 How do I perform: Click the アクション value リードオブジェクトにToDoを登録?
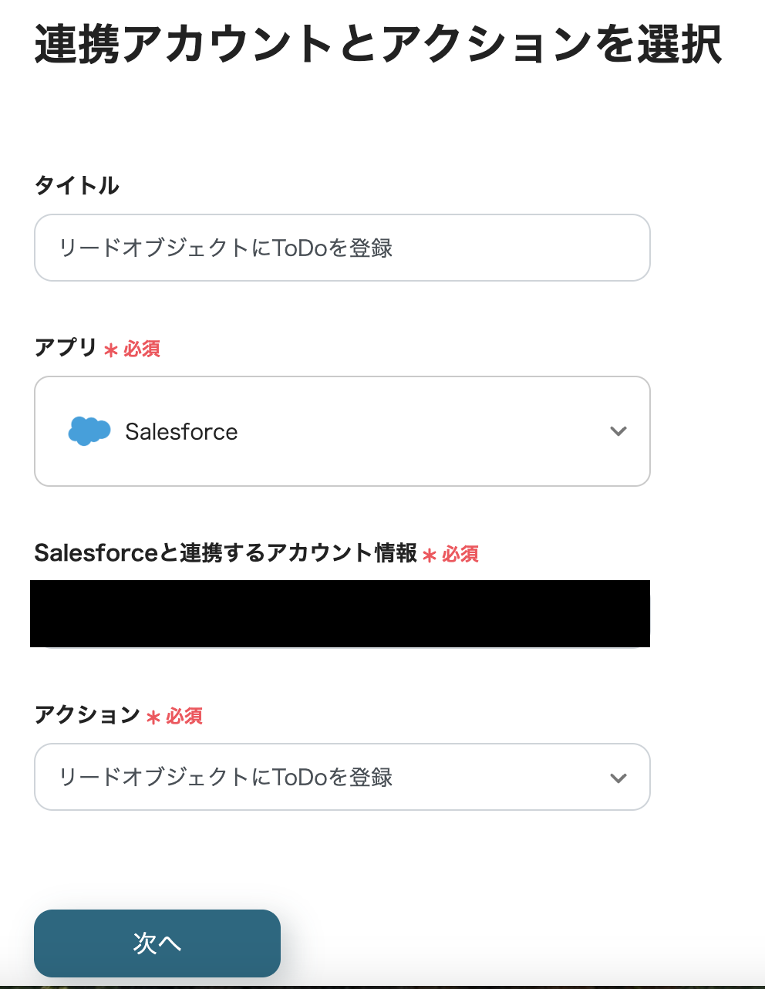[x=226, y=777]
